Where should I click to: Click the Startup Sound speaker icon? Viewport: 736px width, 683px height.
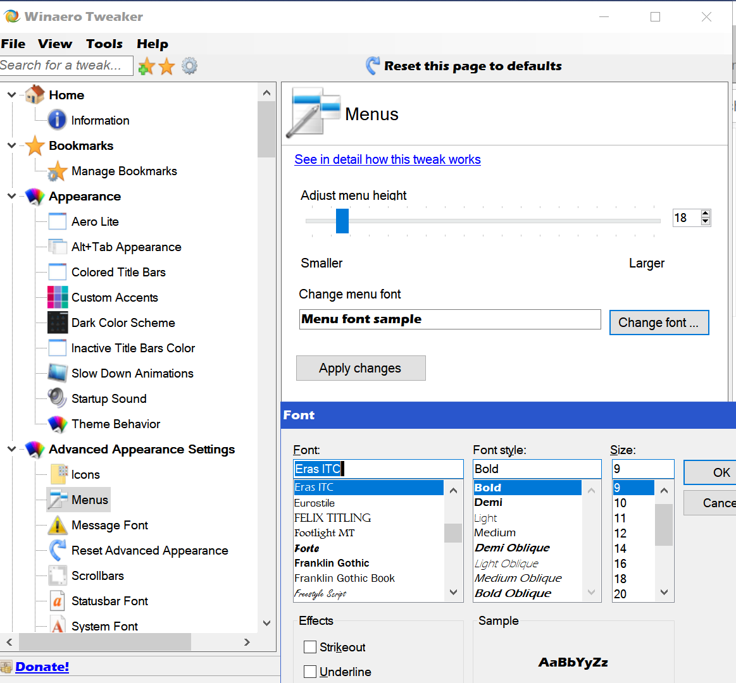(x=57, y=398)
